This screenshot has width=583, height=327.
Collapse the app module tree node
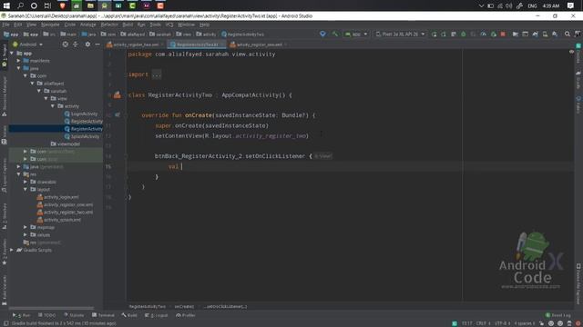point(12,54)
